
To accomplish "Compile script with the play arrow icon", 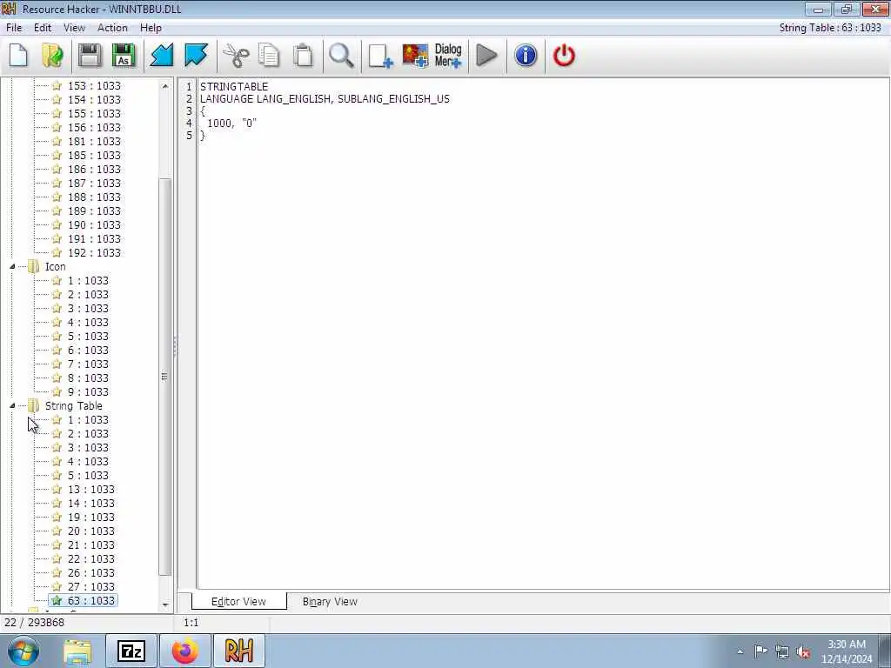I will click(486, 56).
